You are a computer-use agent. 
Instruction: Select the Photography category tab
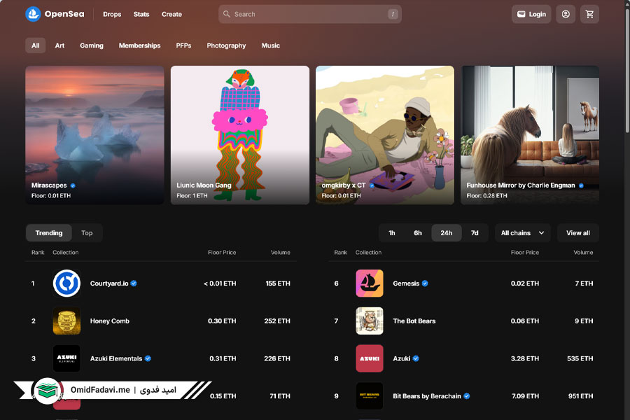[226, 45]
